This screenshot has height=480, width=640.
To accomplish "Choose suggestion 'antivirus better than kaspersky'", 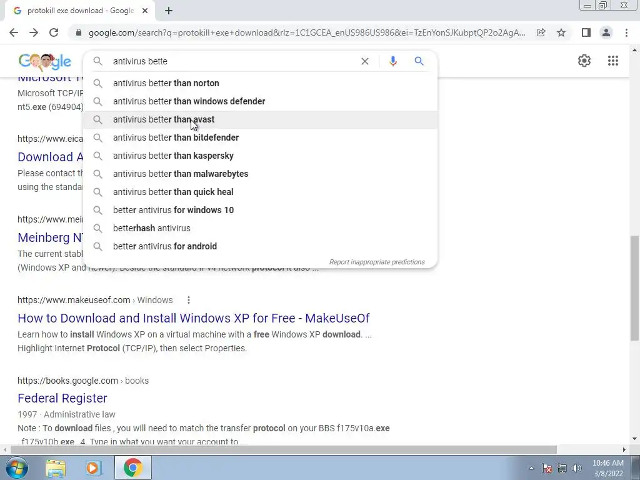I will click(x=260, y=156).
